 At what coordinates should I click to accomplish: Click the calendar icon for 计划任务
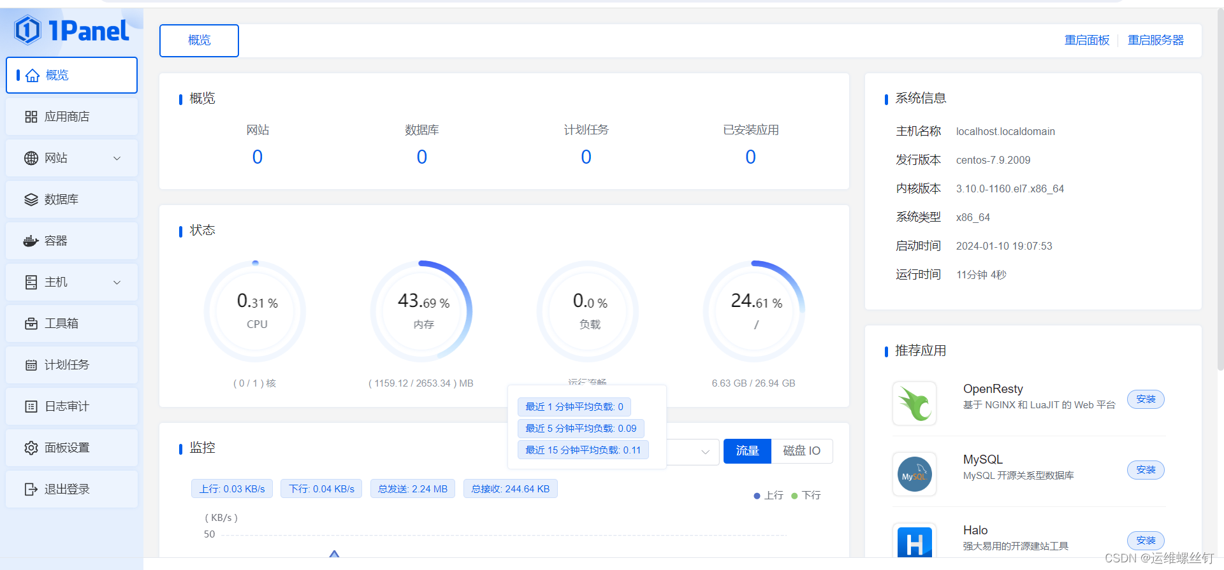click(x=31, y=365)
